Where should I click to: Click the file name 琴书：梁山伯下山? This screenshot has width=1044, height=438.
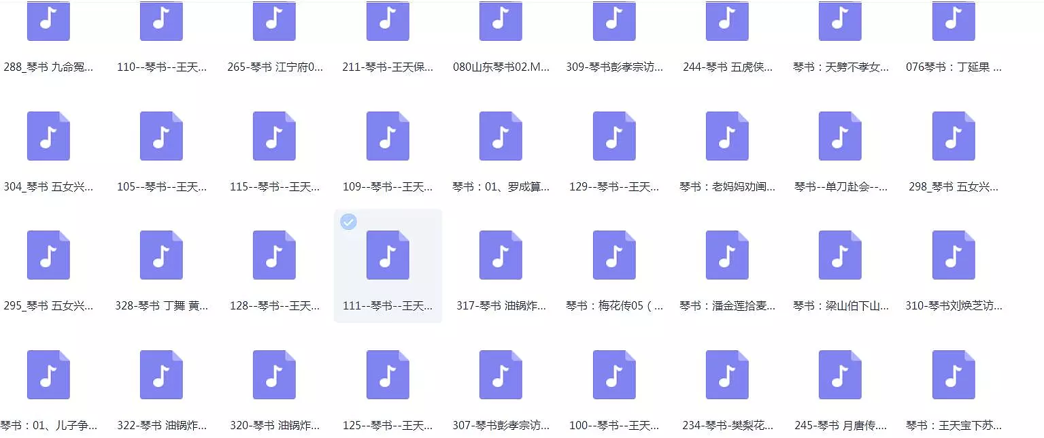coord(841,306)
